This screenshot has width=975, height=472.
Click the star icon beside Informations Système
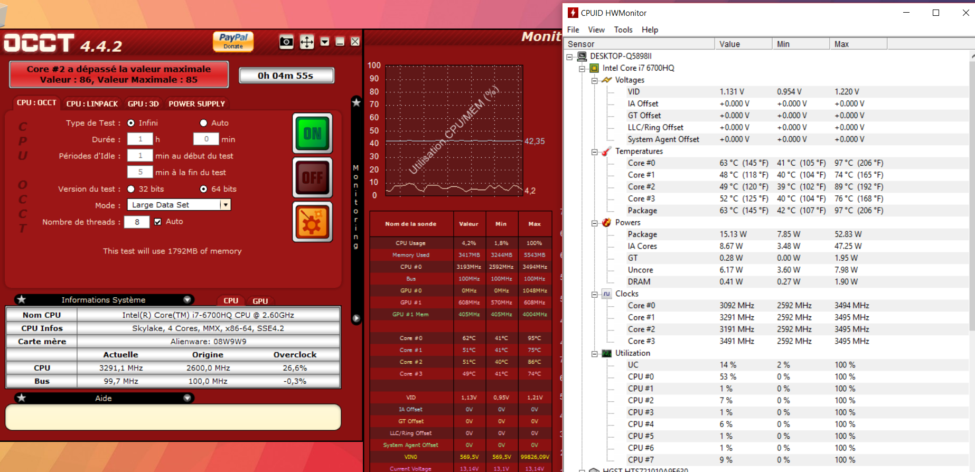(x=22, y=299)
